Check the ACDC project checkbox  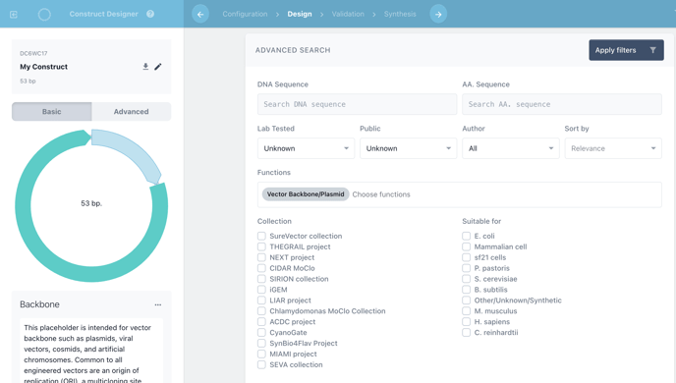click(x=261, y=322)
